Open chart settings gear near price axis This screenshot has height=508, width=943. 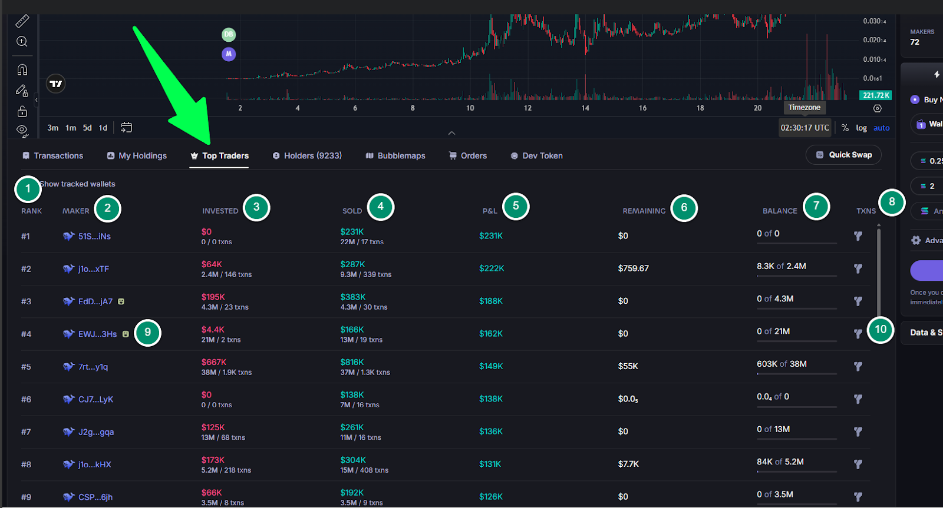[x=878, y=108]
